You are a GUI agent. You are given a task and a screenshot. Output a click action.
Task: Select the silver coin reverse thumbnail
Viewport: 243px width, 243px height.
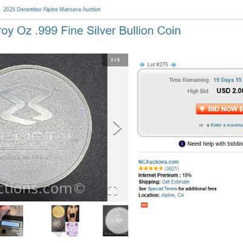click(x=115, y=221)
